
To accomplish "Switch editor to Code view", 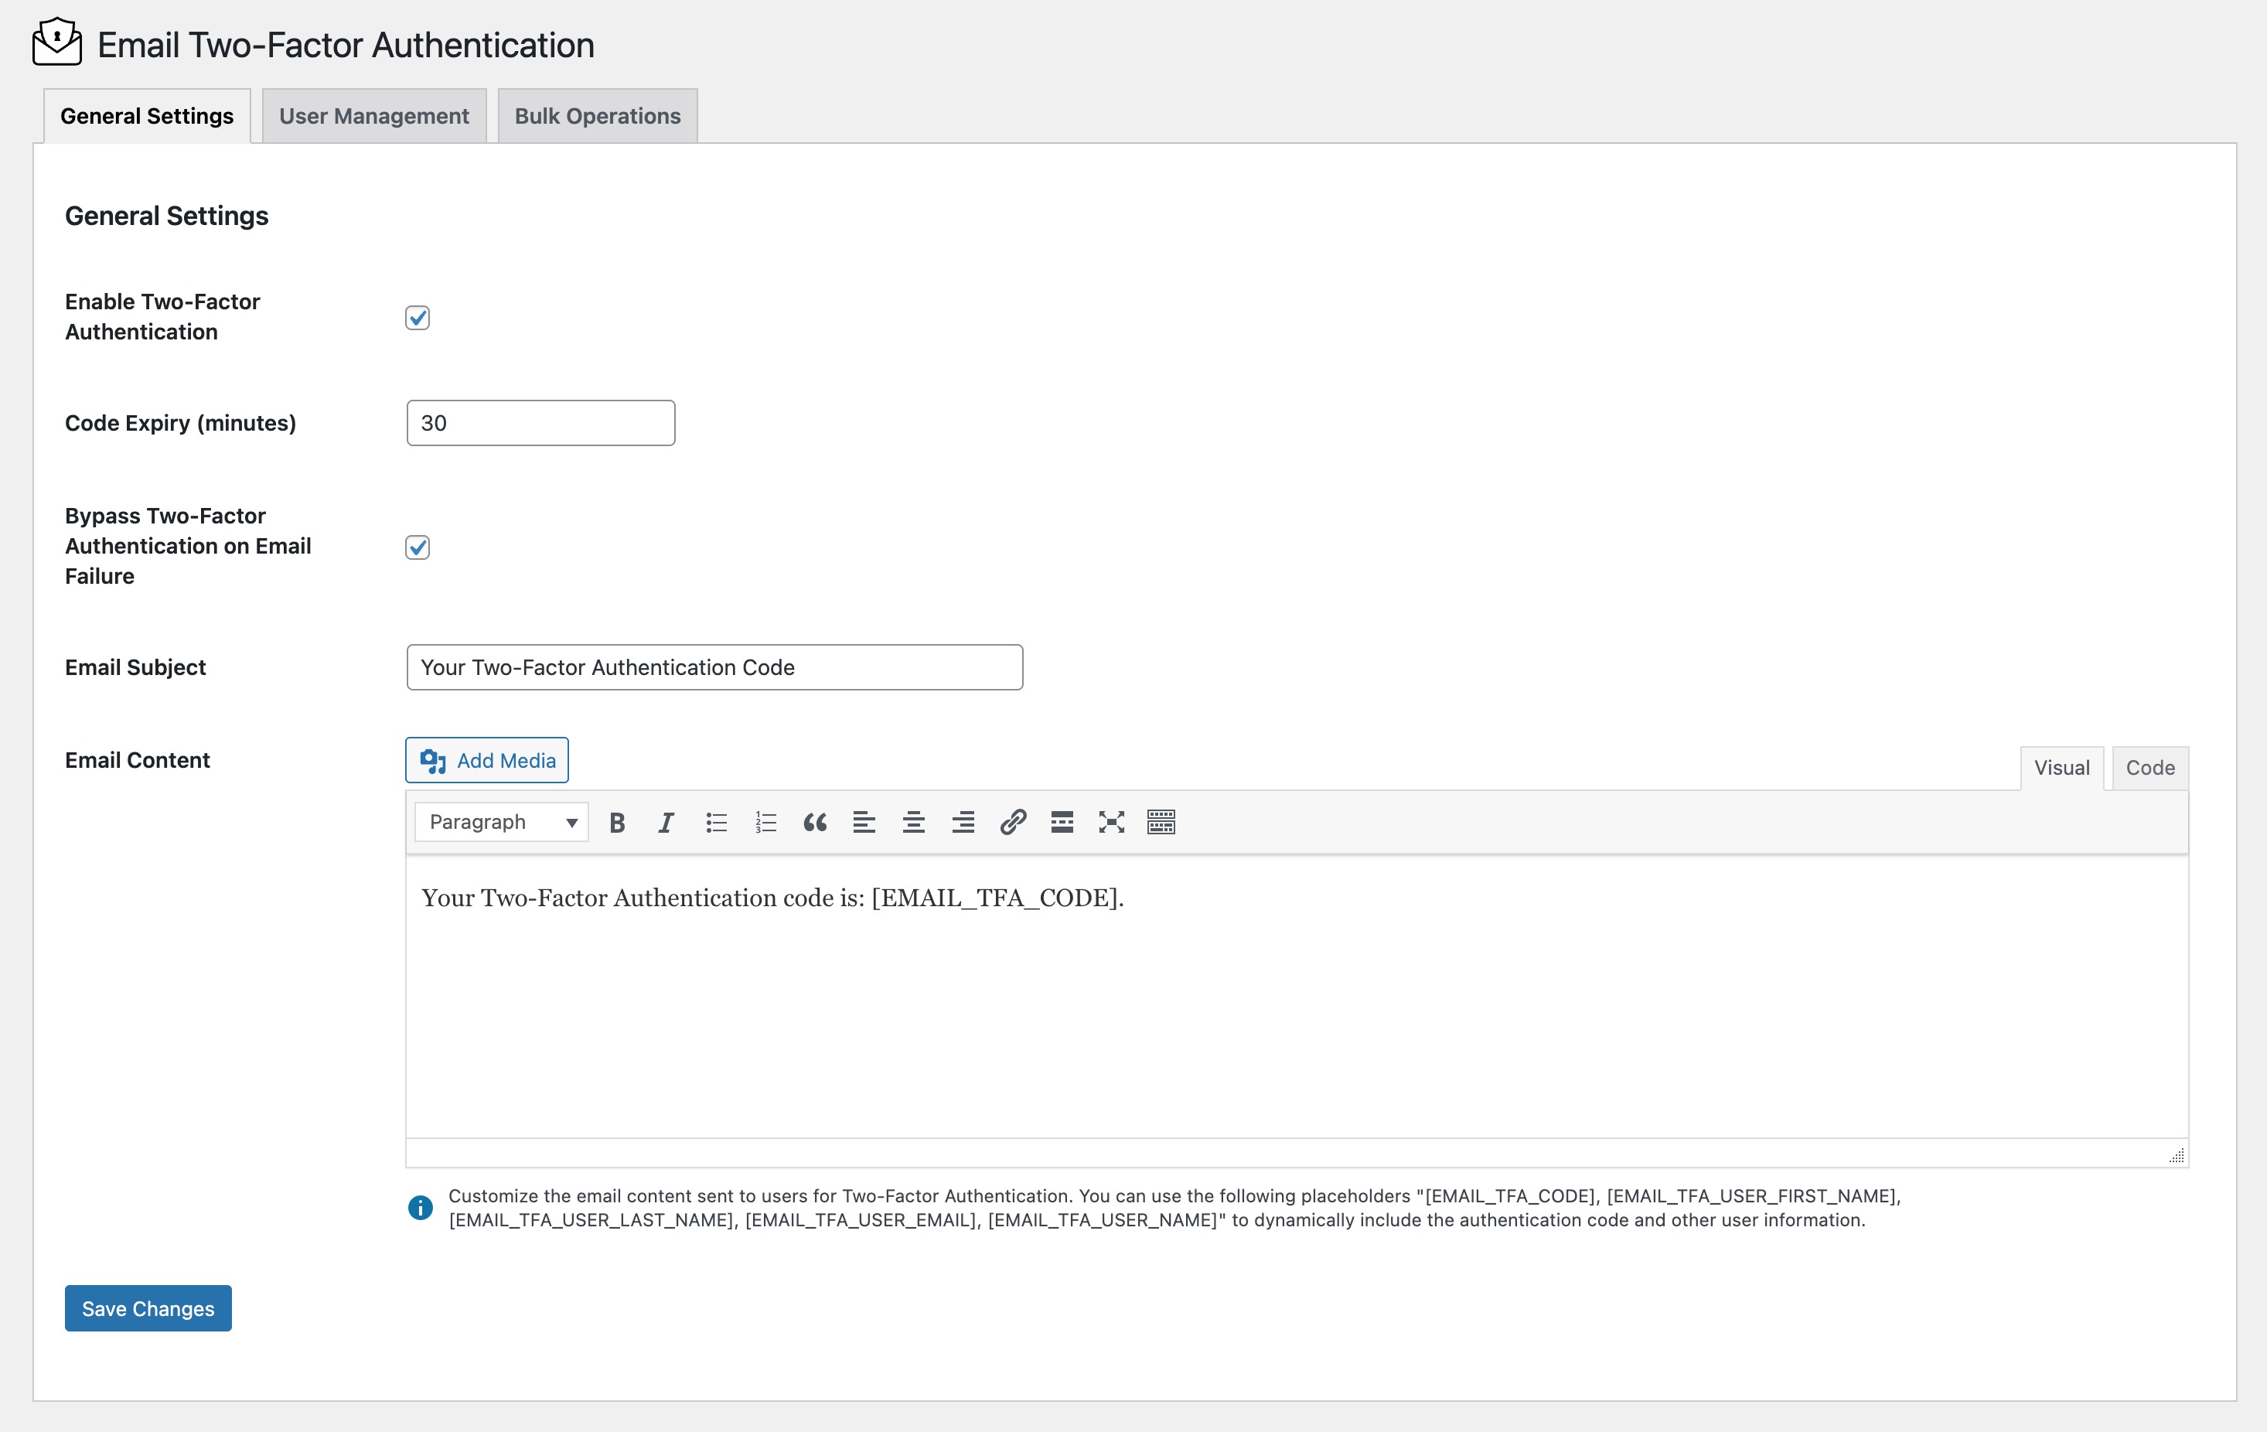I will pyautogui.click(x=2149, y=767).
